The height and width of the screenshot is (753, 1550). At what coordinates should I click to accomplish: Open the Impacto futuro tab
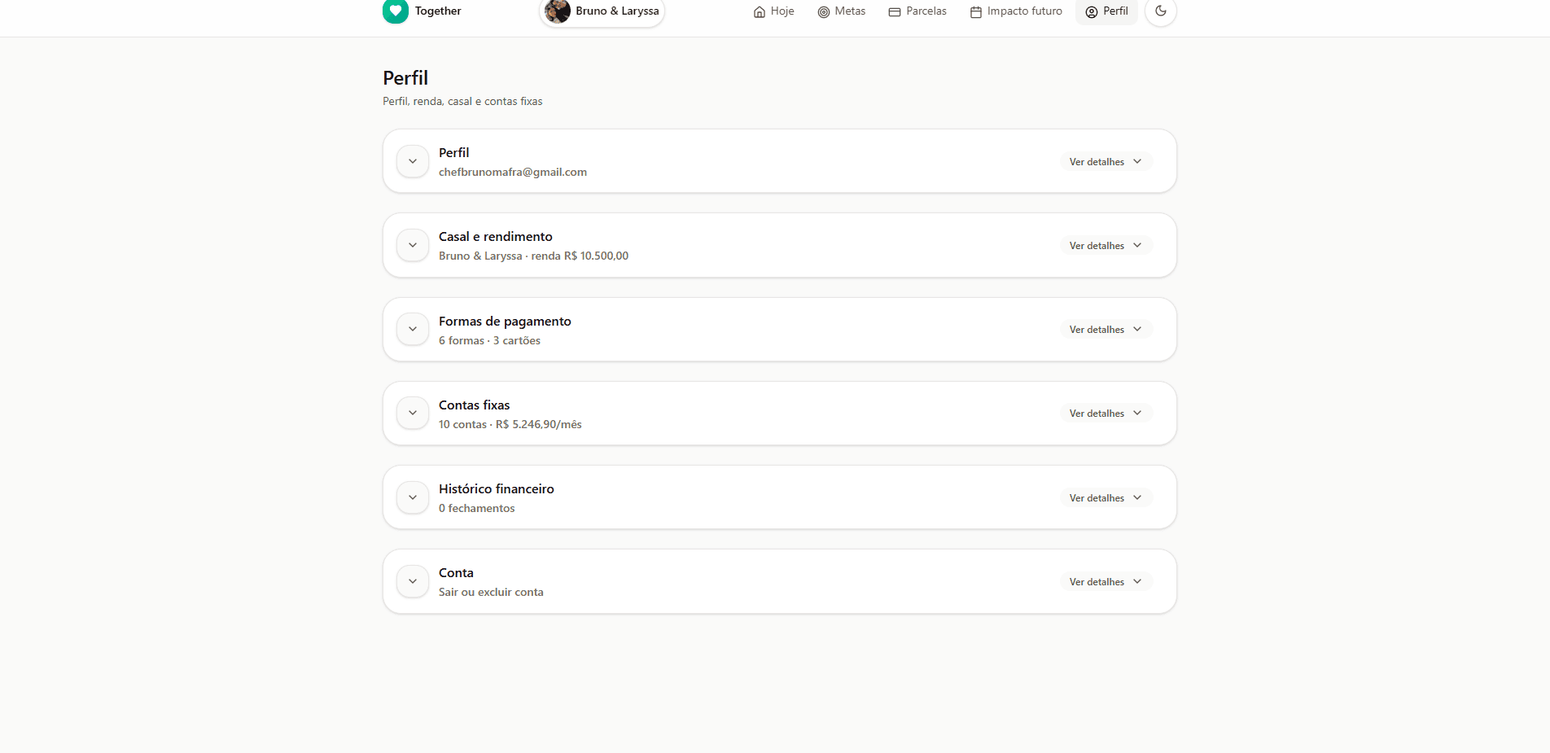point(1016,11)
